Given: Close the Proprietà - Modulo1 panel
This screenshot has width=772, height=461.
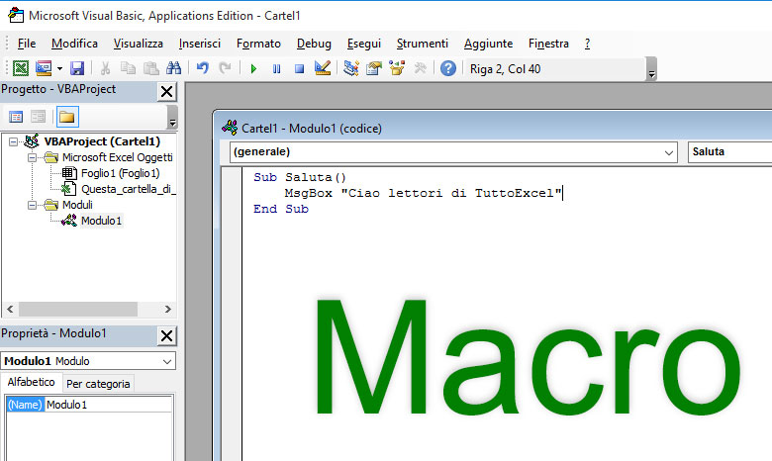Looking at the screenshot, I should (167, 336).
